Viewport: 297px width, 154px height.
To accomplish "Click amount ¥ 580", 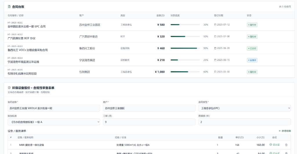I will (161, 25).
